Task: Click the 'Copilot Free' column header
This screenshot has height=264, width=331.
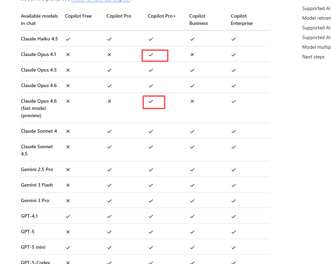Action: coord(78,16)
